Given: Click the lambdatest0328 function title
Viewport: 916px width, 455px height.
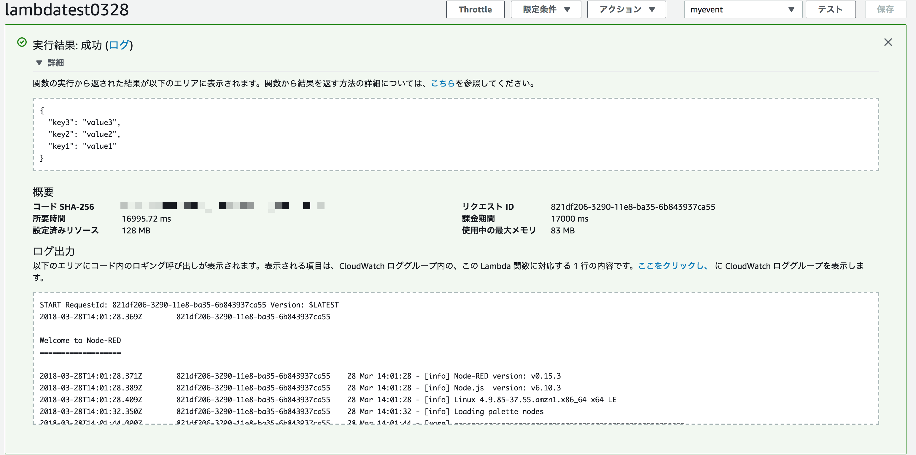Looking at the screenshot, I should tap(67, 9).
